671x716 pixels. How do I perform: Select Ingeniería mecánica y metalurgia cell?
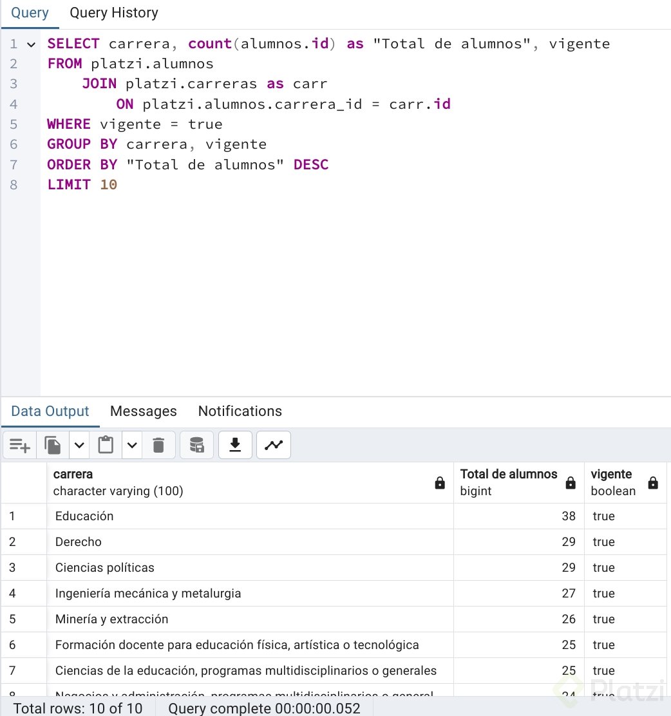(x=250, y=593)
